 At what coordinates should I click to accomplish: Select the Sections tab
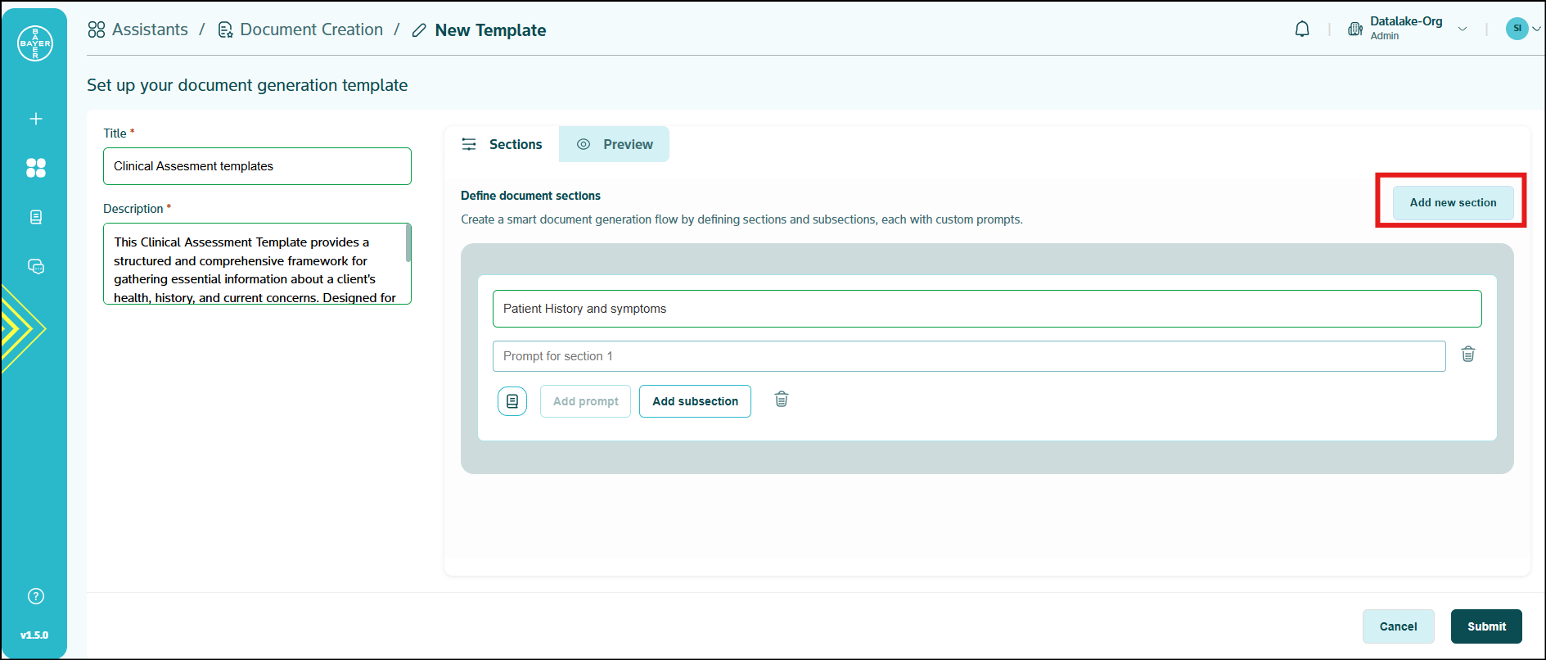pyautogui.click(x=503, y=144)
